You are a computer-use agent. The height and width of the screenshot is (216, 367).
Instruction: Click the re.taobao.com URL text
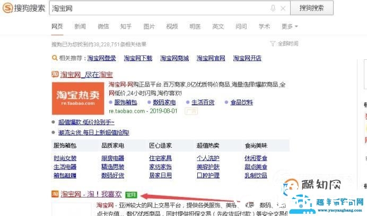pos(127,111)
